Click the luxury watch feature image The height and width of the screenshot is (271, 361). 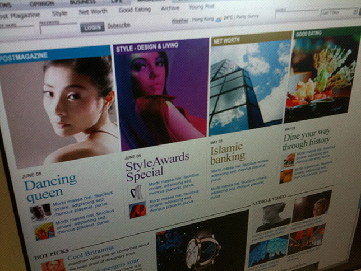(x=201, y=242)
